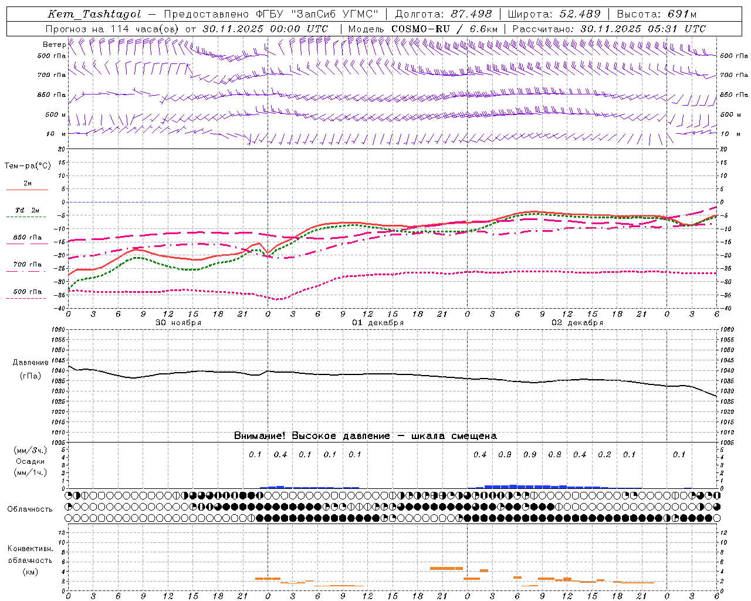
Task: Click the 'Конвективн.' convective cloud label
Action: (x=30, y=549)
